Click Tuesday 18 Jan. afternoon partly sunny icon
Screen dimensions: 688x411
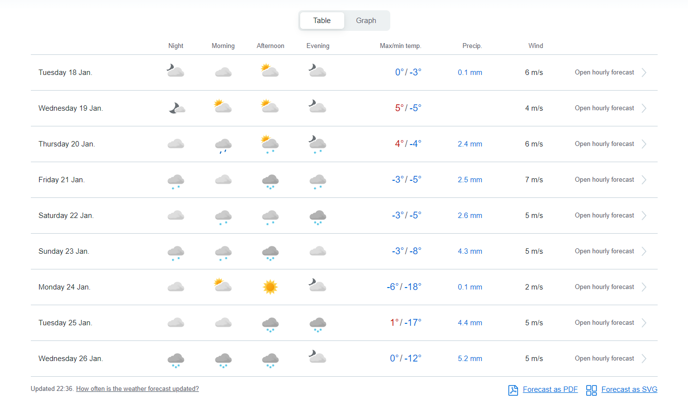click(269, 72)
